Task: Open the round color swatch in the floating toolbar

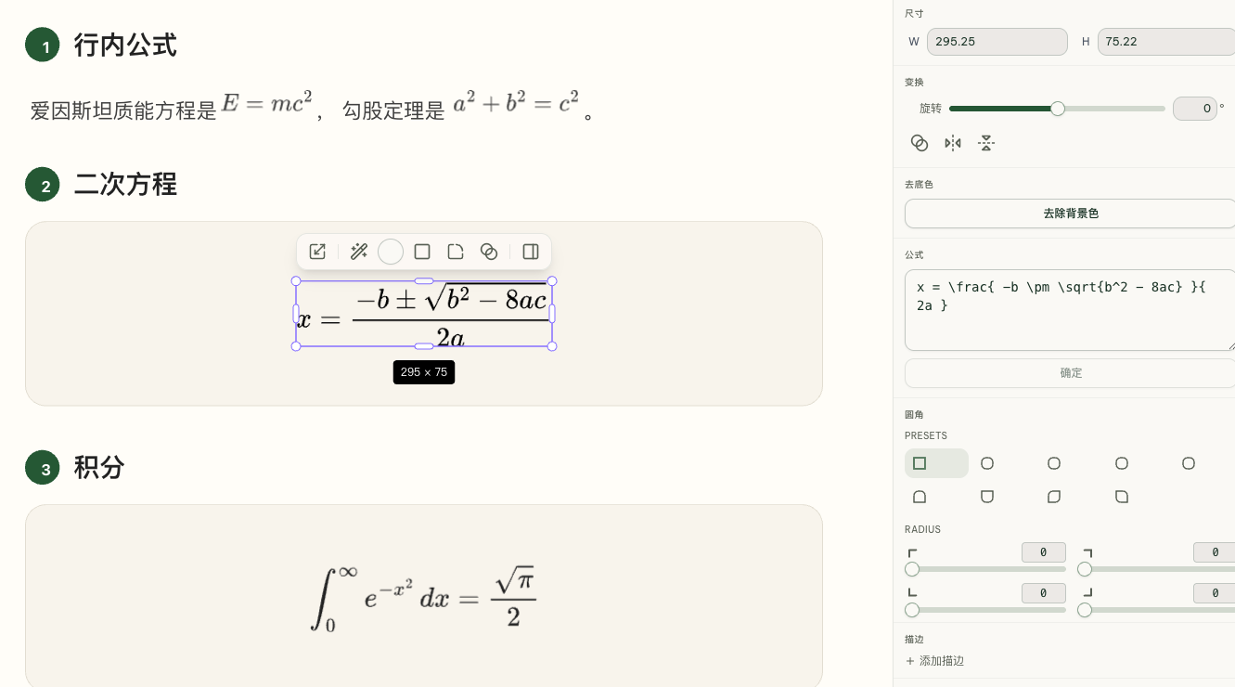Action: [x=391, y=252]
